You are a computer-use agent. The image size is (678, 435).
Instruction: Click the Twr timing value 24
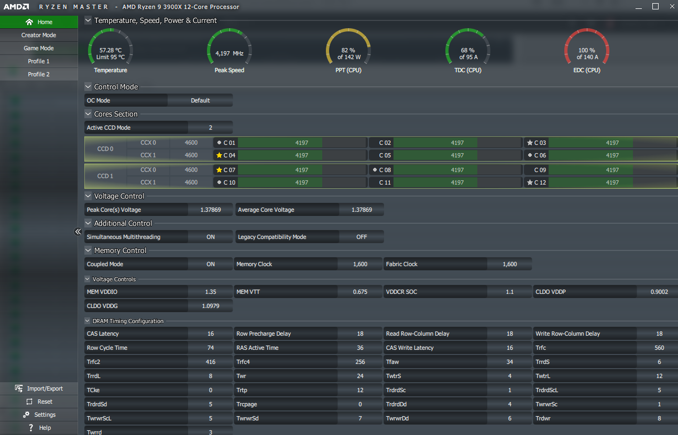(360, 376)
